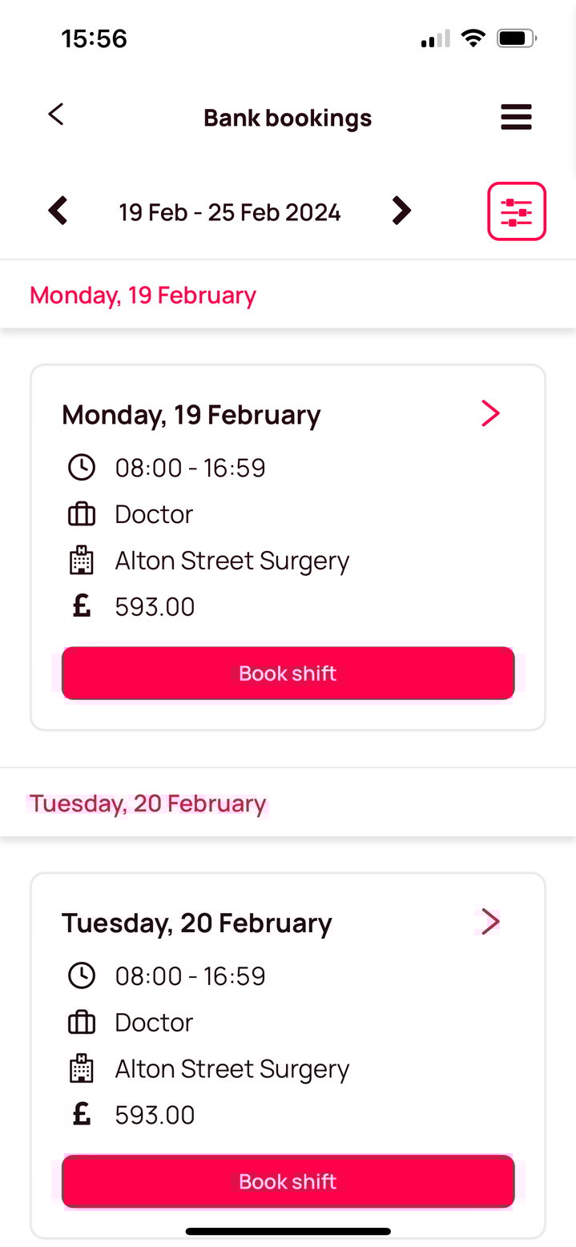576x1247 pixels.
Task: Tap the battery indicator
Action: tap(515, 37)
